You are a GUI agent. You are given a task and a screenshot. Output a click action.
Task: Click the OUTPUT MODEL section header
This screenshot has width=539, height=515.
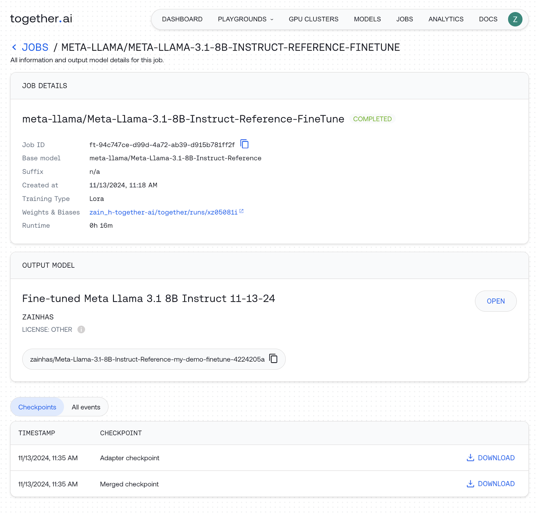(49, 265)
